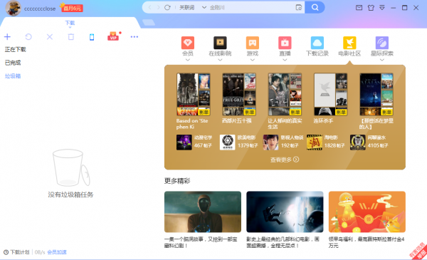Open the 在线影院 film icon
The image size is (427, 260).
pyautogui.click(x=220, y=43)
